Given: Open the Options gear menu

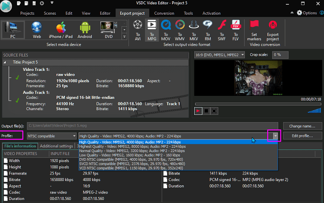Looking at the screenshot, I should 307,13.
